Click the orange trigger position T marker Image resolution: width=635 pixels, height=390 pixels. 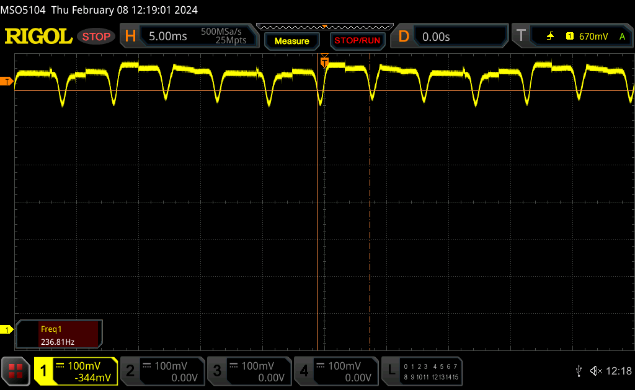pos(324,62)
